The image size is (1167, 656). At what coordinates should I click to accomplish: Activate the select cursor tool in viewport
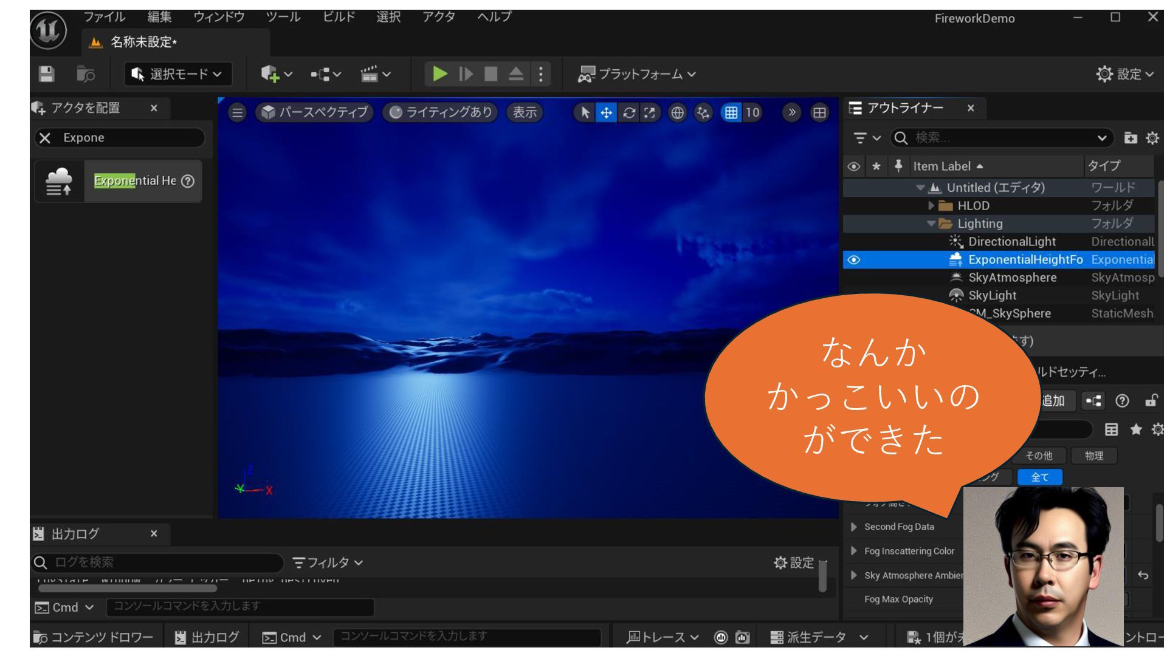(x=585, y=112)
